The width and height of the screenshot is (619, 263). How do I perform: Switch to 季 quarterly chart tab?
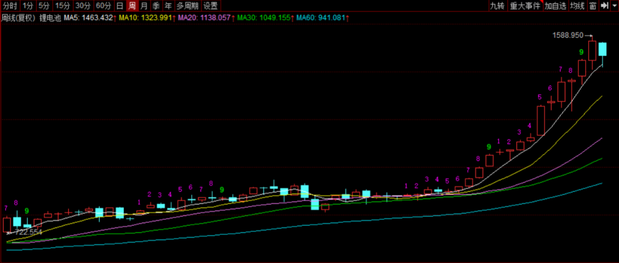(156, 6)
